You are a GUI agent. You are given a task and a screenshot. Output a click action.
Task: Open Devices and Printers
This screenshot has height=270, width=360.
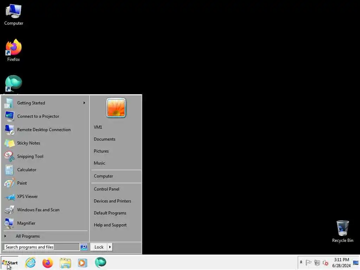point(112,201)
